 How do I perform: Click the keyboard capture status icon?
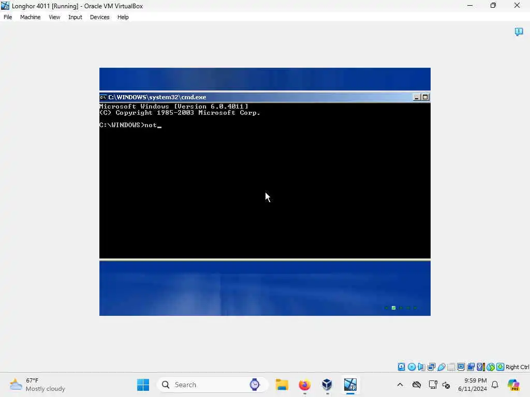[x=500, y=367]
